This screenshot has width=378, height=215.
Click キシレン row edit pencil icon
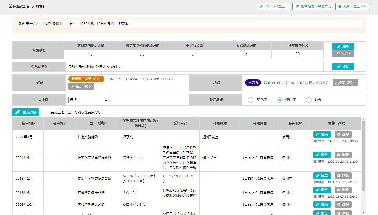pyautogui.click(x=317, y=190)
